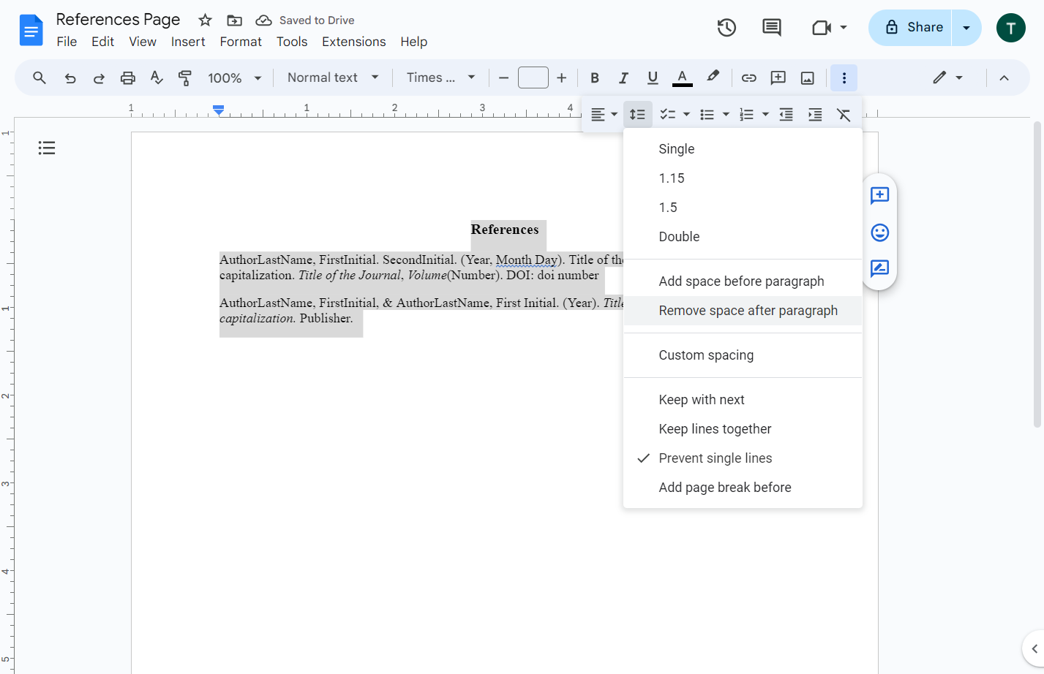Increase the font size

[x=561, y=77]
